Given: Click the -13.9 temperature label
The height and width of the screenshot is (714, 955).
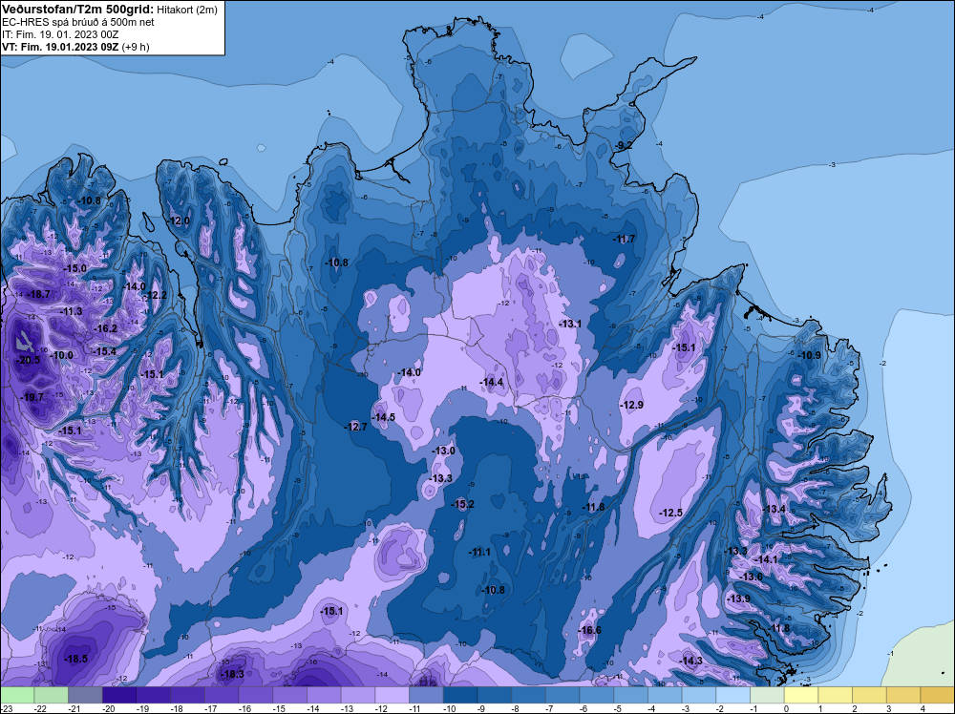Looking at the screenshot, I should tap(739, 598).
